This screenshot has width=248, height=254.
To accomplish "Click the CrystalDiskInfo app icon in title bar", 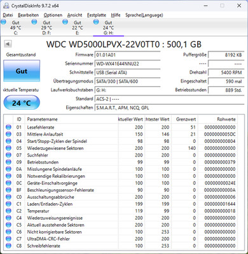I will pos(6,6).
